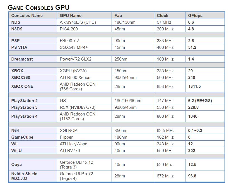Click the Wii U row label
Image resolution: width=234 pixels, height=183 pixels.
click(x=17, y=151)
